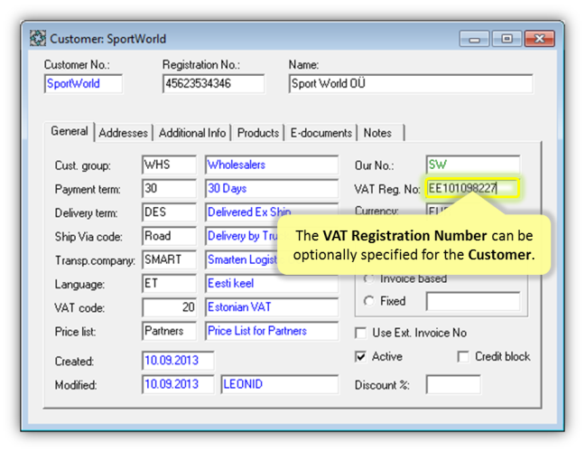This screenshot has width=585, height=452.
Task: Click the Discount % input field
Action: (453, 385)
